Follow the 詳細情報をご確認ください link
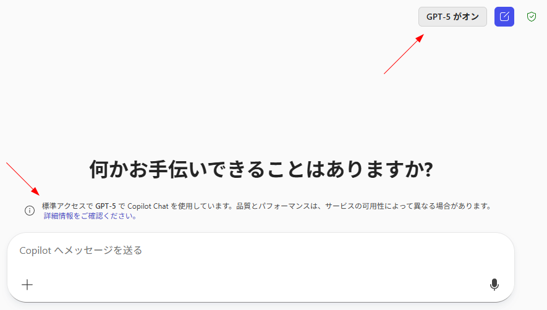The height and width of the screenshot is (310, 547). [x=90, y=216]
